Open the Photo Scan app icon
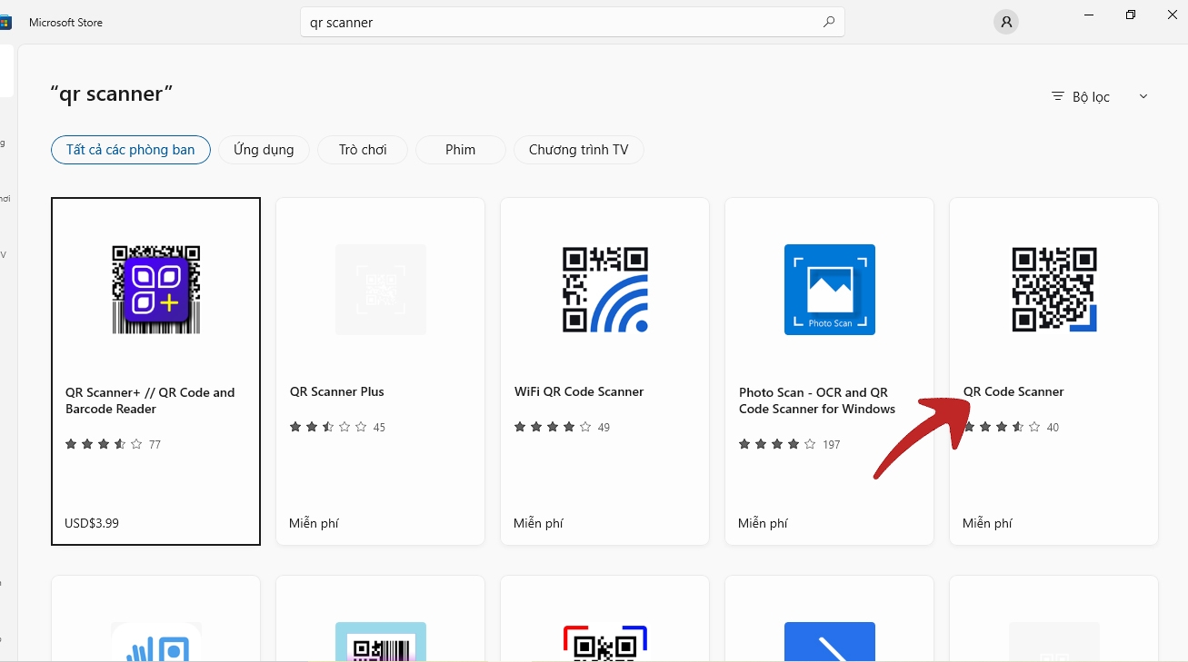The width and height of the screenshot is (1188, 662). (828, 289)
